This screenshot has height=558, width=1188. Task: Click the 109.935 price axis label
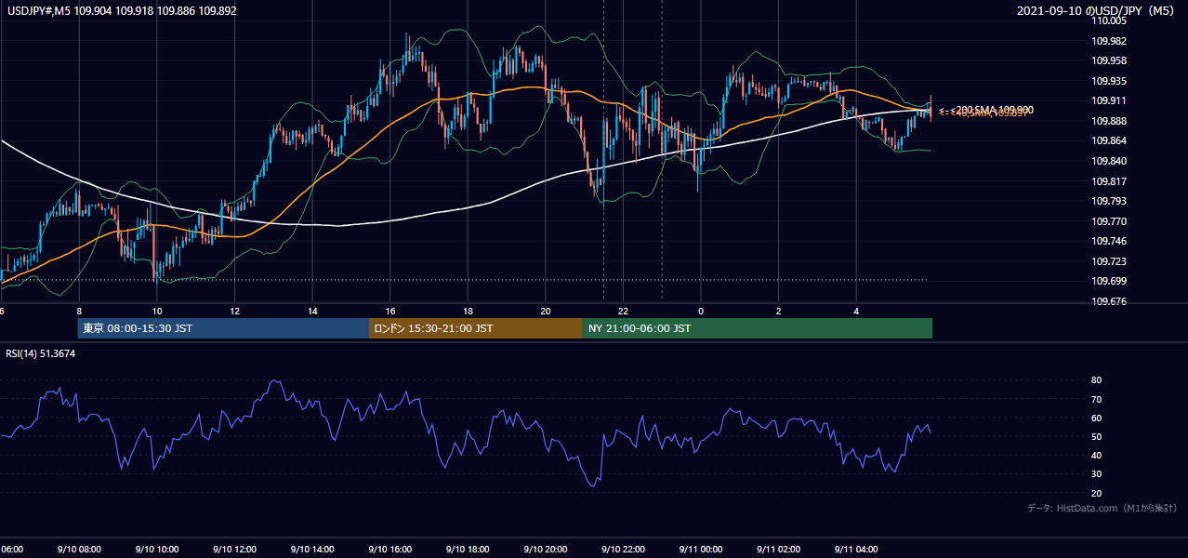pos(1109,81)
